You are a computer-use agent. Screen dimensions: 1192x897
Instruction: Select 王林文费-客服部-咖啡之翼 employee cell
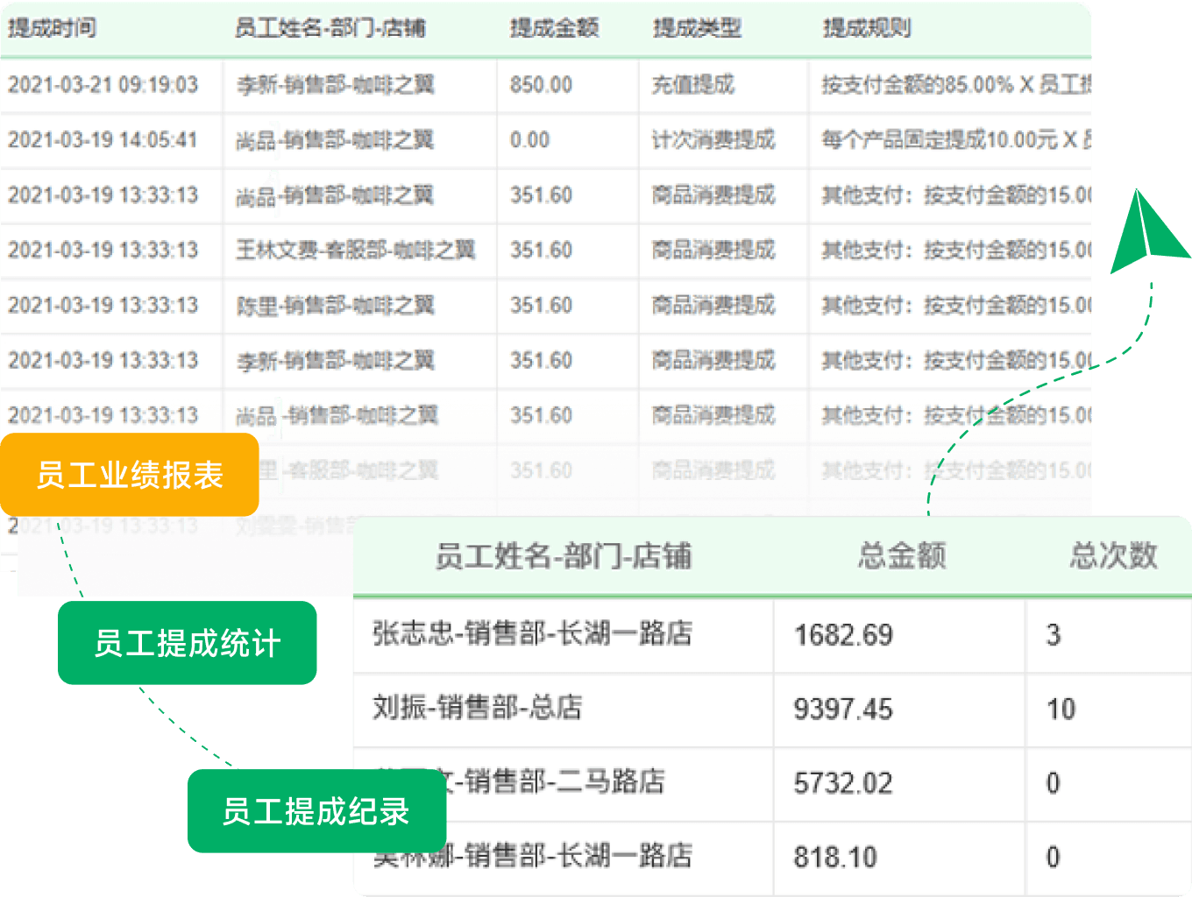(356, 251)
